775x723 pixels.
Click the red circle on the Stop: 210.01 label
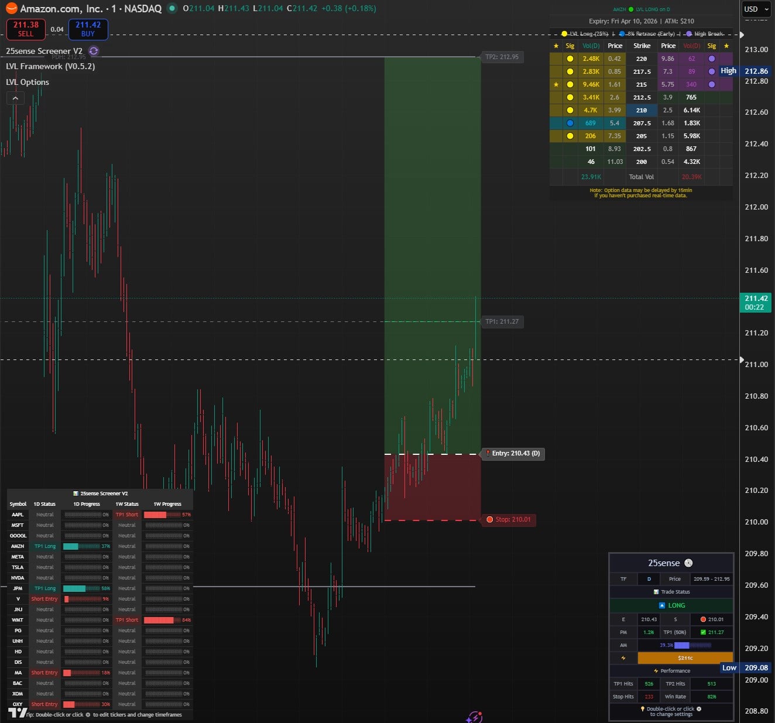coord(490,519)
